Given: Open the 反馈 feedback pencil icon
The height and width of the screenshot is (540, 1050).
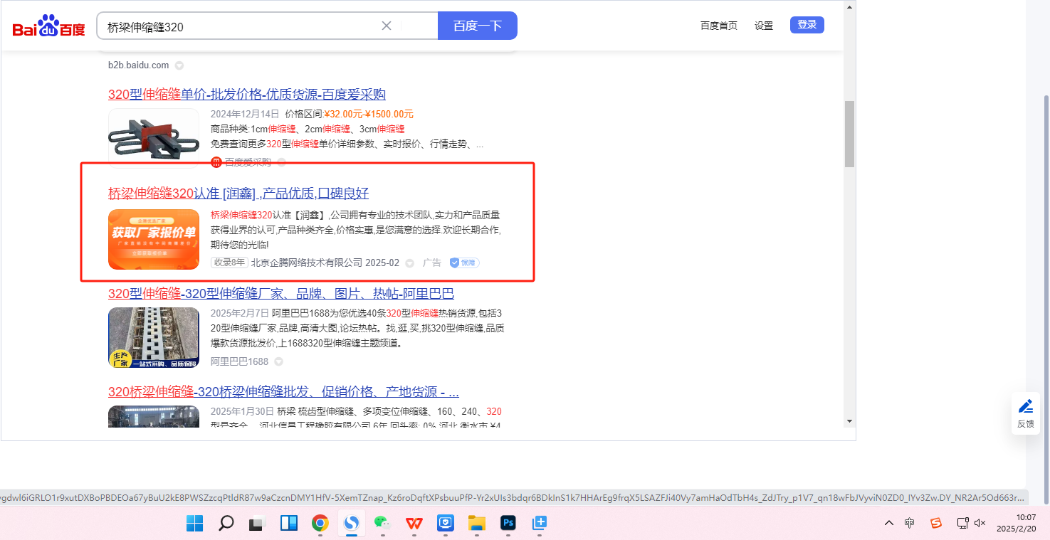Looking at the screenshot, I should click(1025, 406).
